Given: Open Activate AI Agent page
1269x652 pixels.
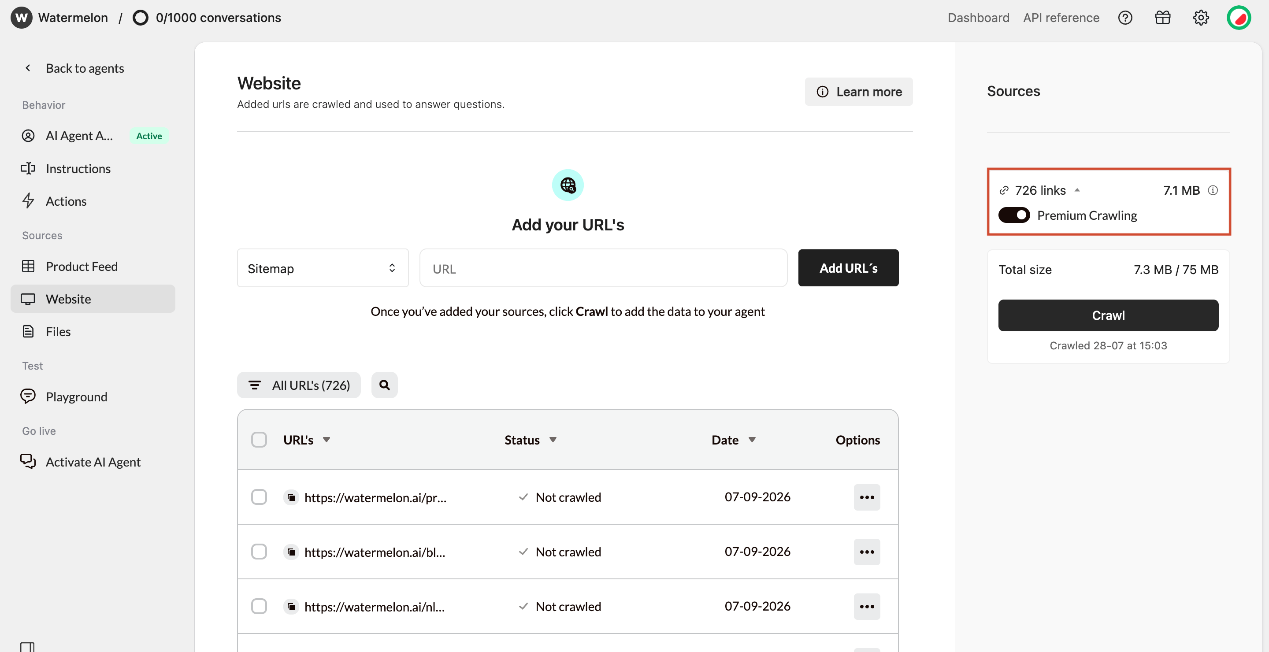Looking at the screenshot, I should pos(93,461).
